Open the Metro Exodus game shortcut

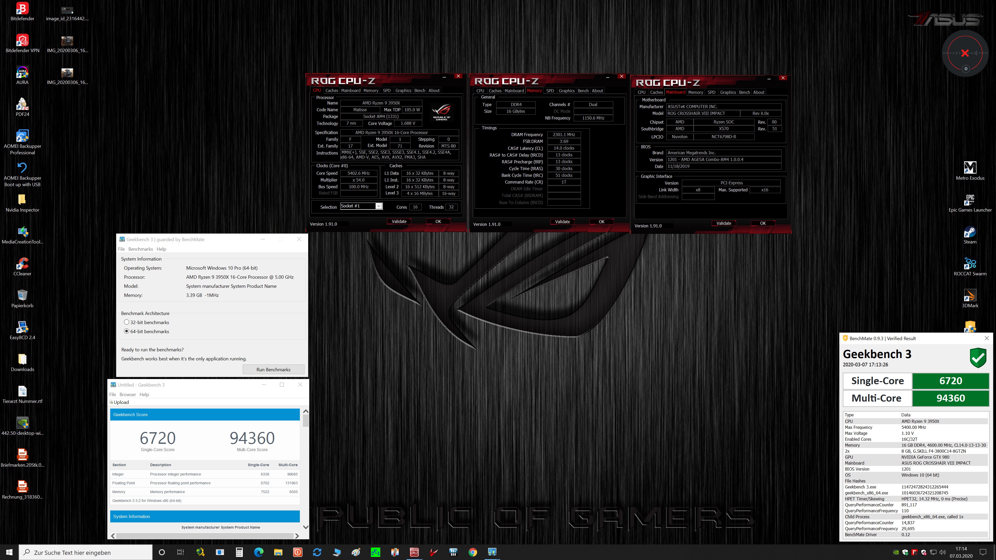click(970, 168)
